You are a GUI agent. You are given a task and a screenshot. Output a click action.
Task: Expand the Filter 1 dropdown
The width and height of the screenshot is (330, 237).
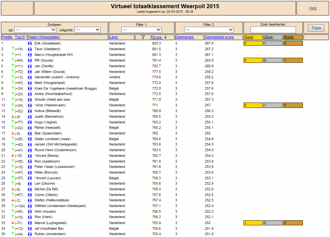[141, 30]
